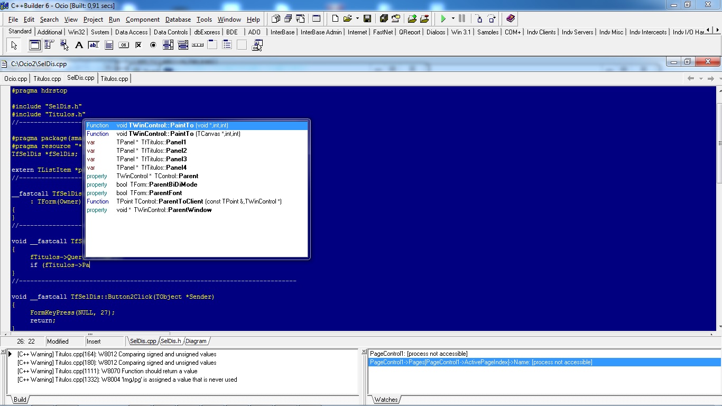Select the ScrollBar component icon
The height and width of the screenshot is (406, 722).
(x=198, y=45)
